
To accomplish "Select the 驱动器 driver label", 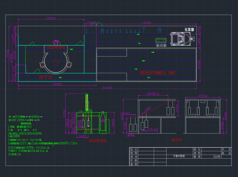I will [161, 45].
